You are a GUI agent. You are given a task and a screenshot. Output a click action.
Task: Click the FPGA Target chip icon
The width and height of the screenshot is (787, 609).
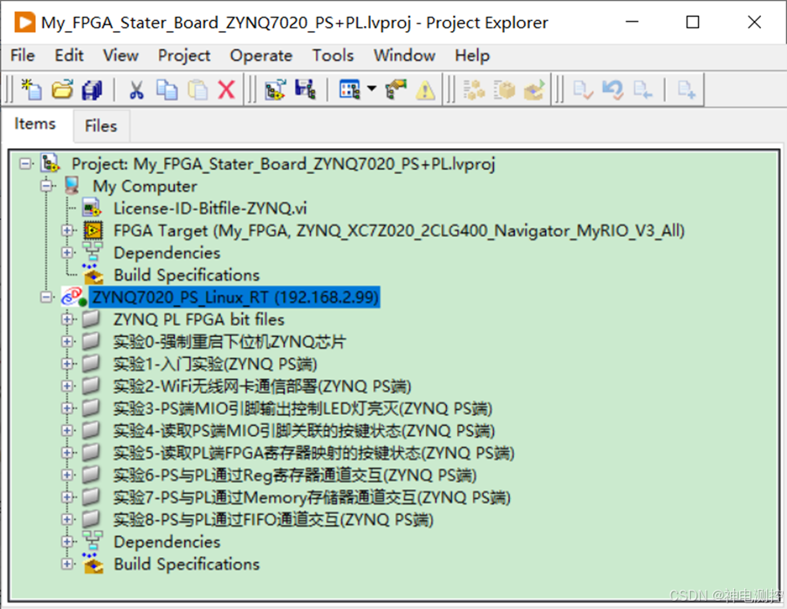92,230
